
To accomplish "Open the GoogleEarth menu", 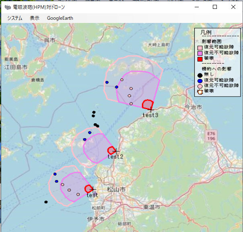I will point(60,18).
